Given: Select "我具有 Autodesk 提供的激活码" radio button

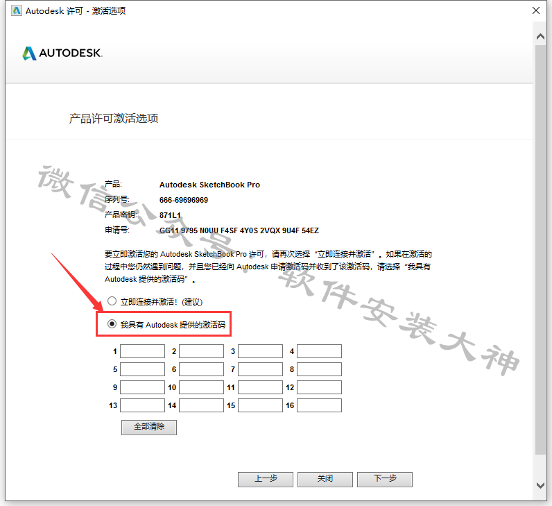Looking at the screenshot, I should [112, 324].
